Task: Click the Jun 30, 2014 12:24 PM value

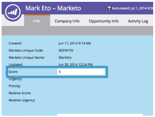Action: (76, 65)
